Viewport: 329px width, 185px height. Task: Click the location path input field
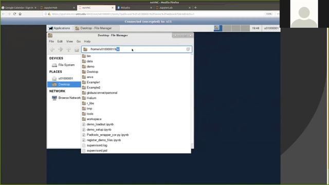pos(137,49)
